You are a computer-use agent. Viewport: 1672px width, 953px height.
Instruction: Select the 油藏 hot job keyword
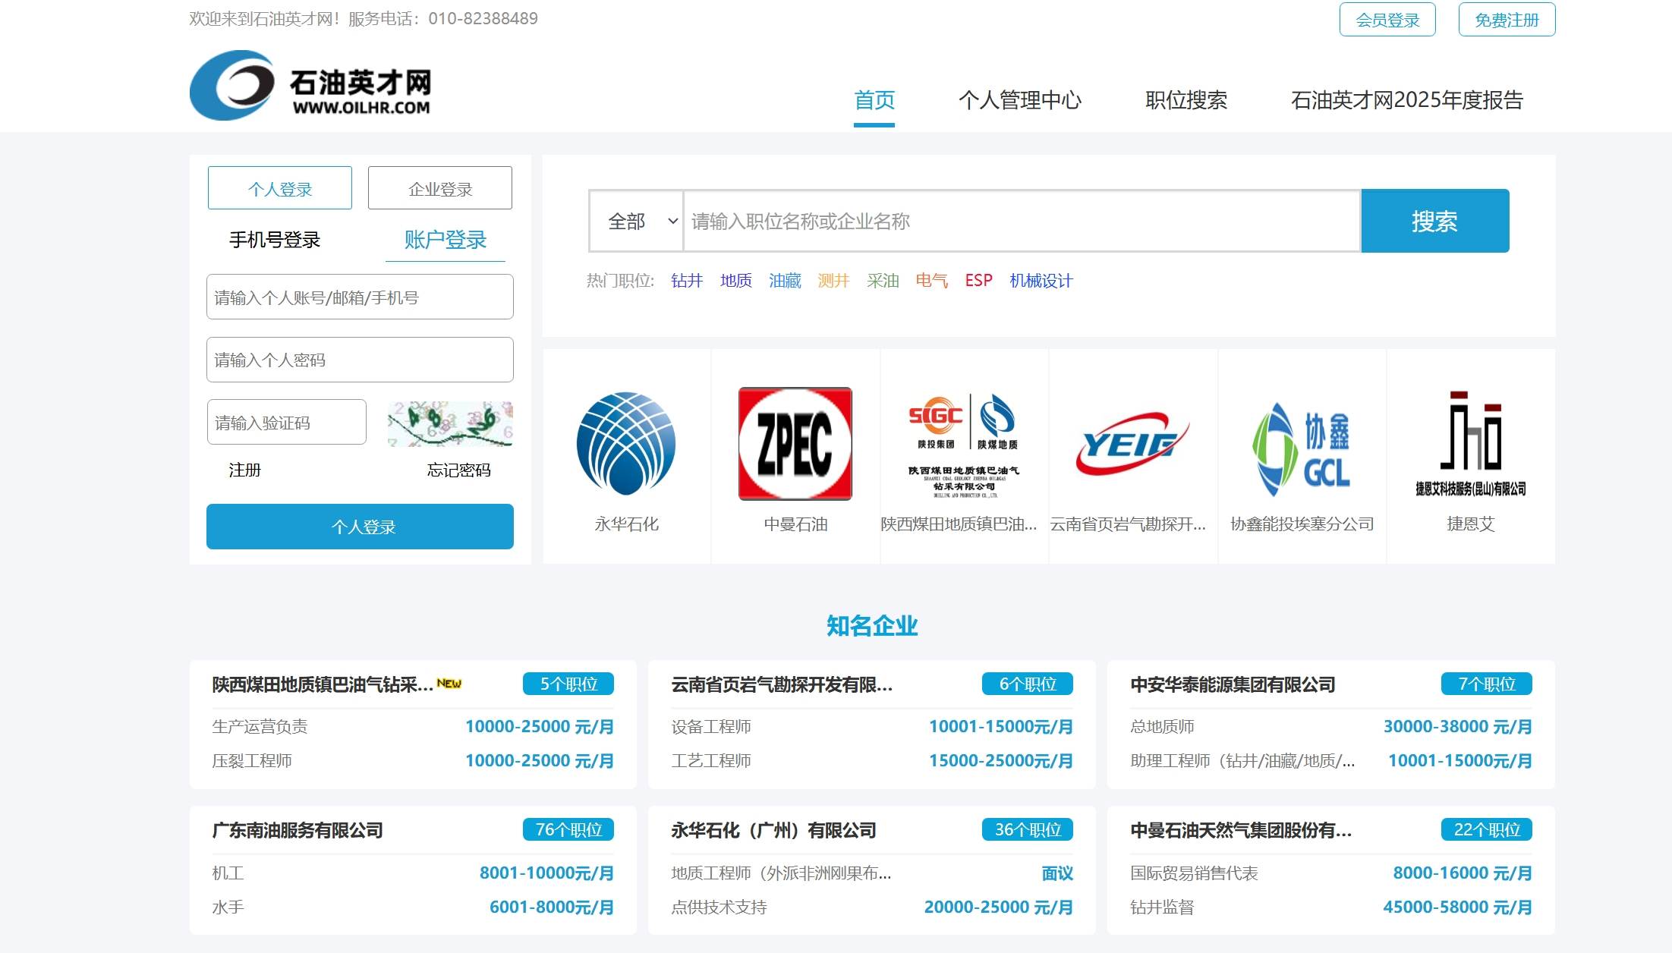point(785,281)
